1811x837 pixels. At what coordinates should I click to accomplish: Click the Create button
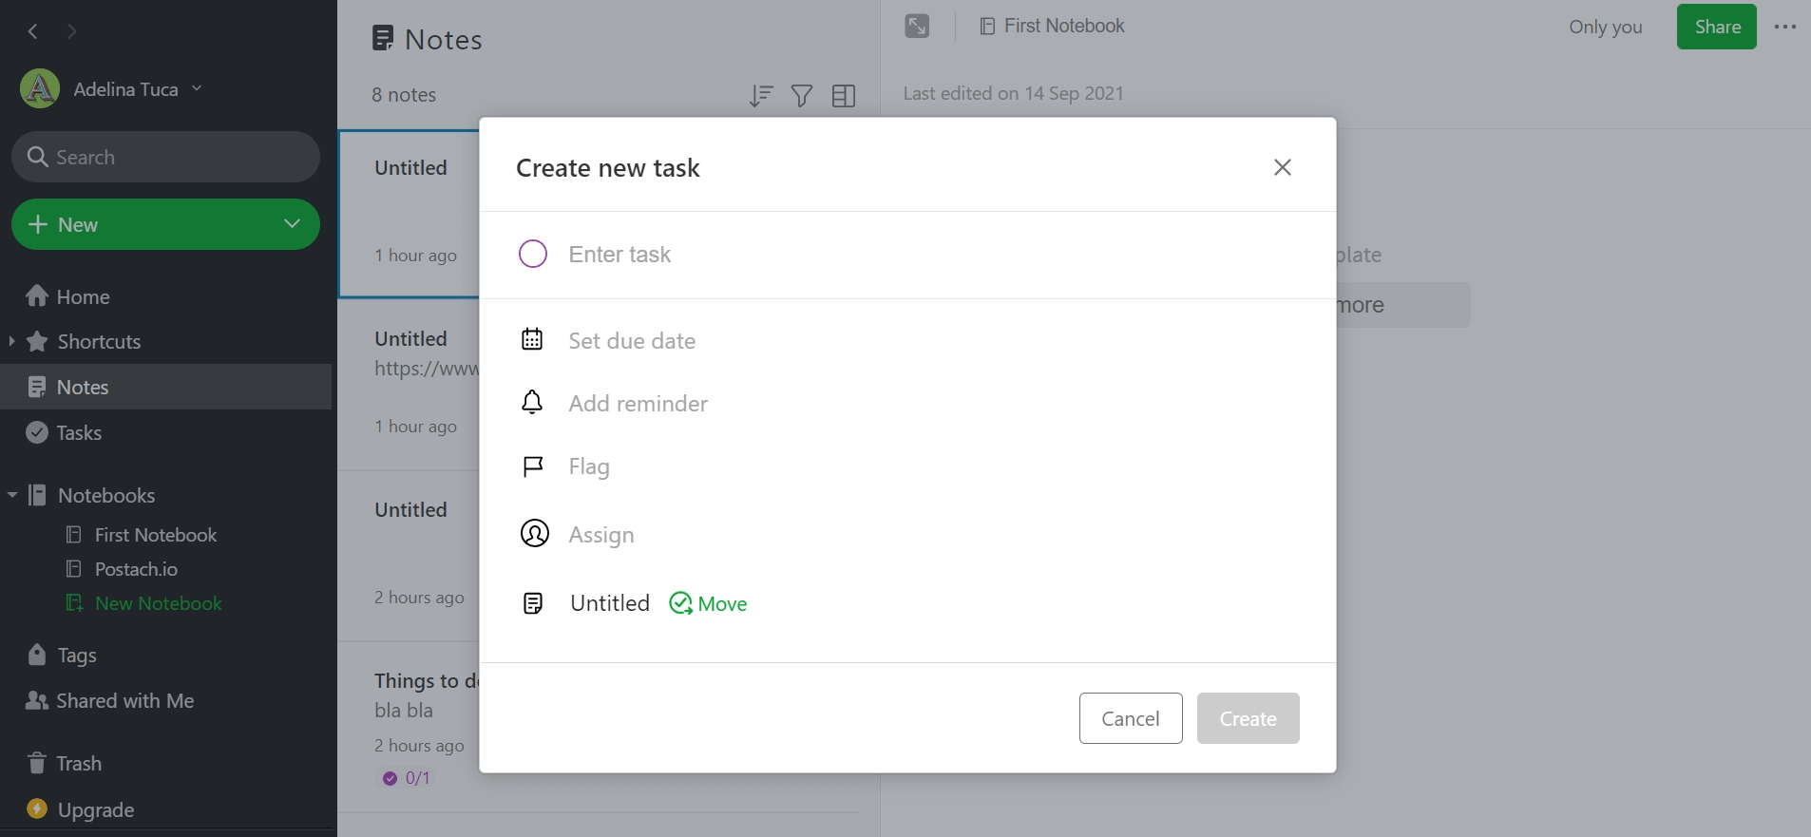pyautogui.click(x=1248, y=718)
